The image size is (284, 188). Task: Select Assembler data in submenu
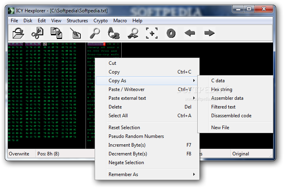235,98
